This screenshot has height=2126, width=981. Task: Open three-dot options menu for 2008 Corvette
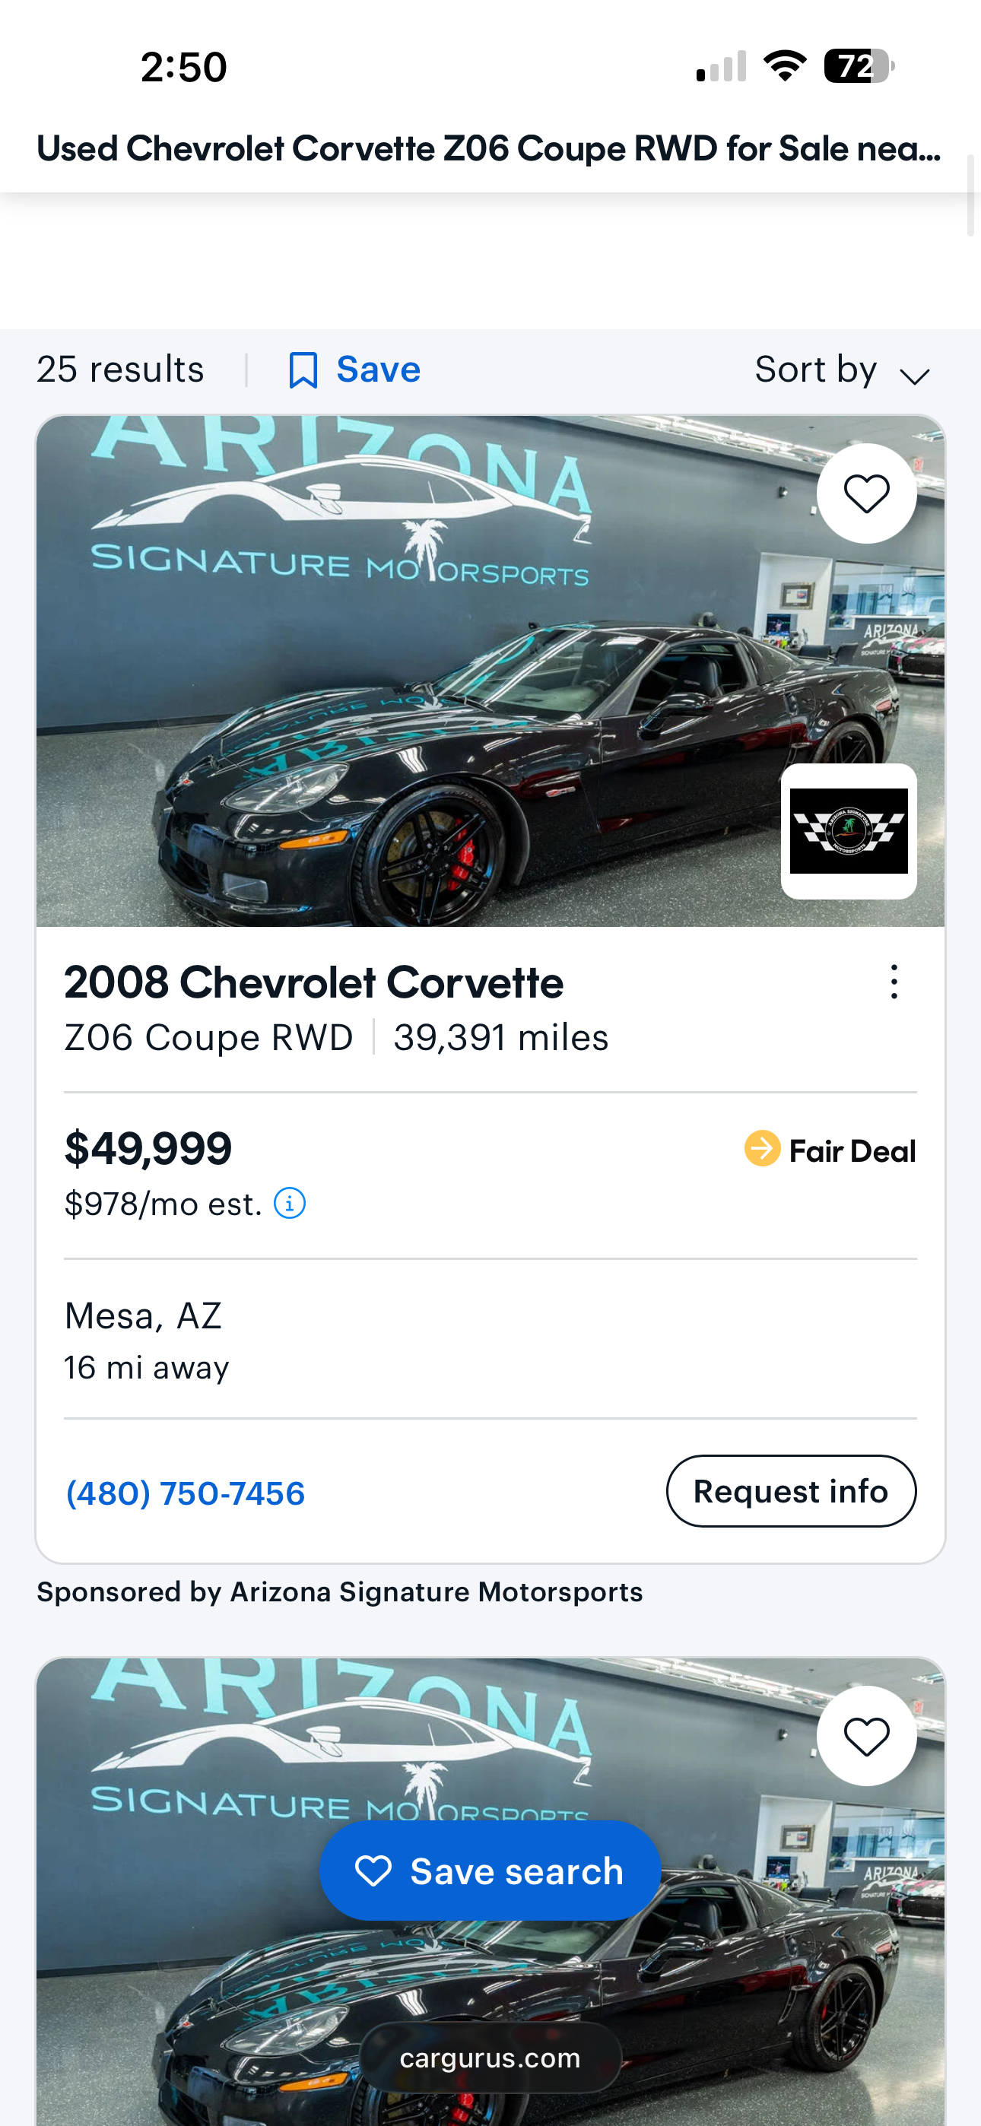[894, 982]
